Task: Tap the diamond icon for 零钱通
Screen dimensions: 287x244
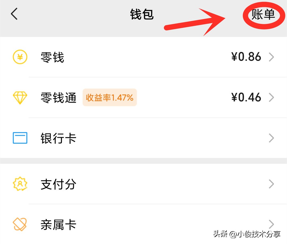Action: (x=20, y=97)
